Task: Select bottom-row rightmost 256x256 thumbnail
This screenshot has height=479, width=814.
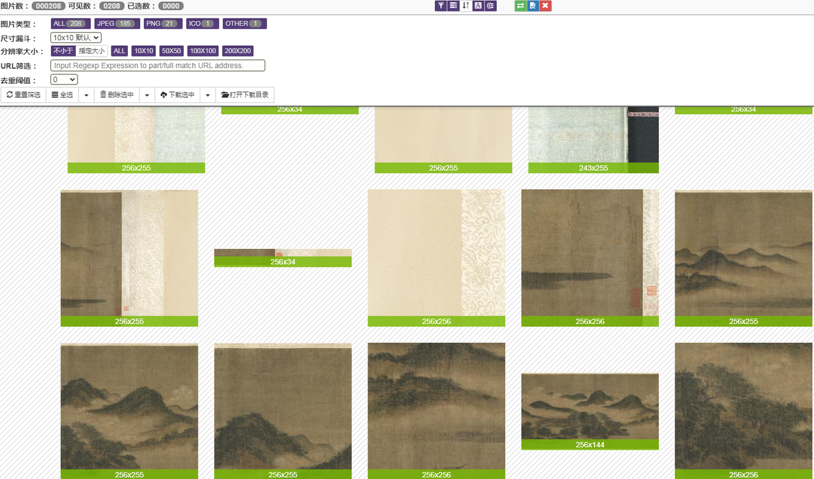Action: tap(743, 411)
